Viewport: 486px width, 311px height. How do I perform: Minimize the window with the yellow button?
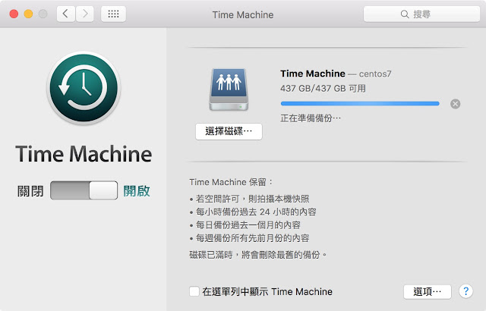[29, 14]
